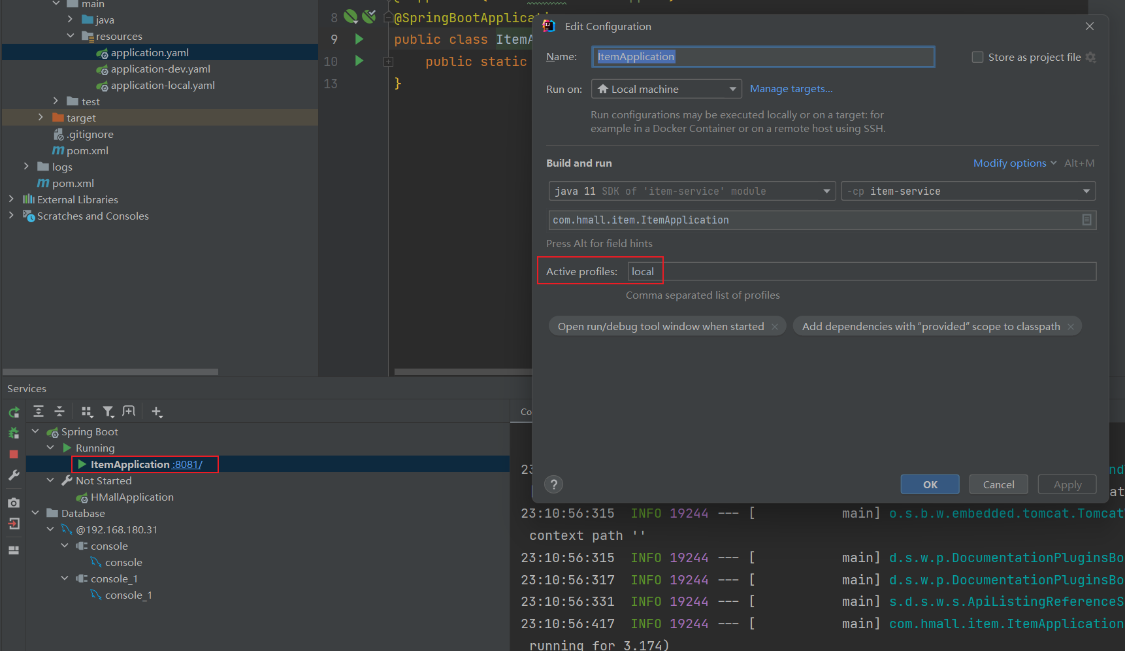1125x651 pixels.
Task: Remove the 'Add dependencies with provided scope' option
Action: (x=1071, y=327)
